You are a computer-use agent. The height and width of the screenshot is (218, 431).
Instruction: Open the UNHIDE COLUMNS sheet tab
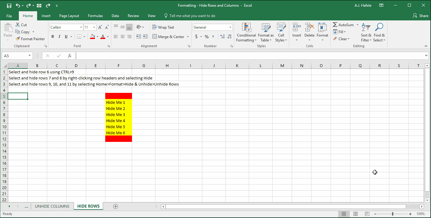pos(52,206)
